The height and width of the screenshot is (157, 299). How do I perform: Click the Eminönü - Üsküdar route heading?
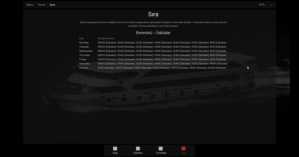tap(153, 33)
